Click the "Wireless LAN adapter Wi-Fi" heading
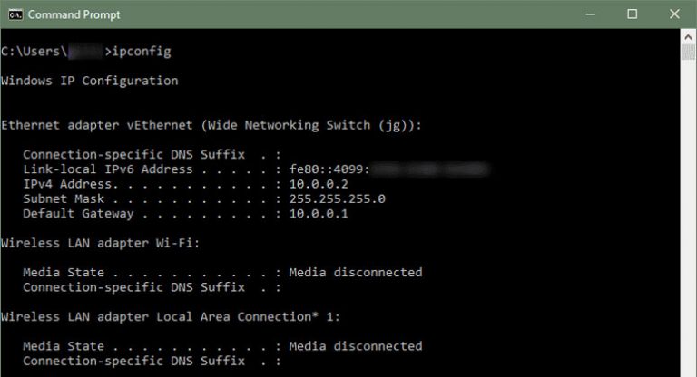Image resolution: width=697 pixels, height=377 pixels. (x=101, y=243)
